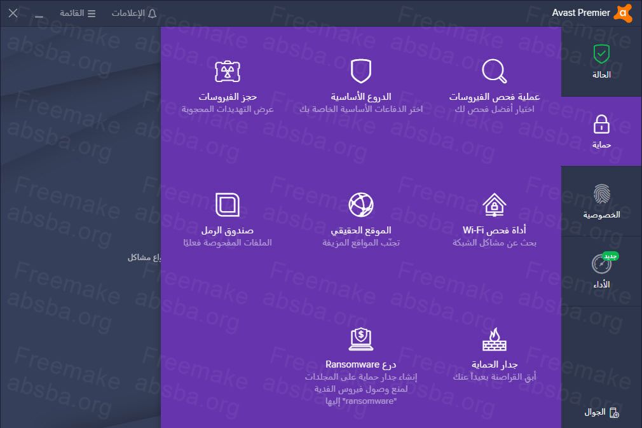This screenshot has width=642, height=428.
Task: Open the virus chest quarantine icon
Action: click(228, 71)
